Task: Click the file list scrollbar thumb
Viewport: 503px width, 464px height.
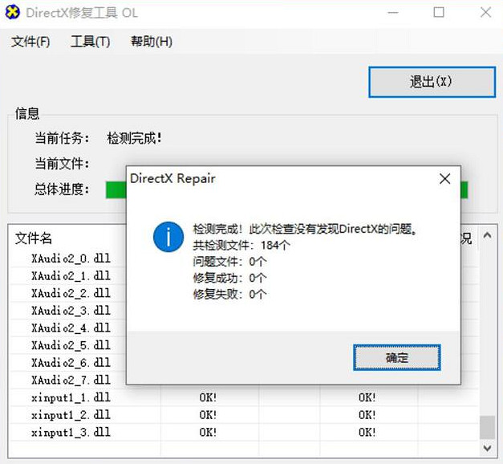Action: pos(487,427)
